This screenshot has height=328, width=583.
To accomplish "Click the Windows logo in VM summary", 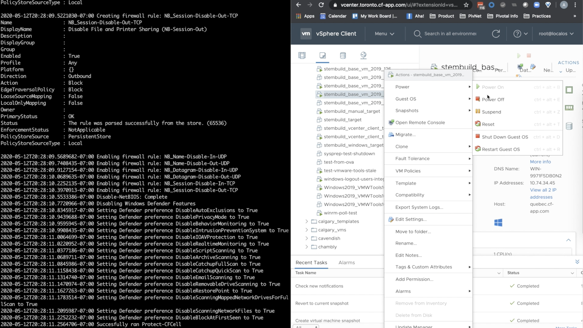I will (498, 223).
